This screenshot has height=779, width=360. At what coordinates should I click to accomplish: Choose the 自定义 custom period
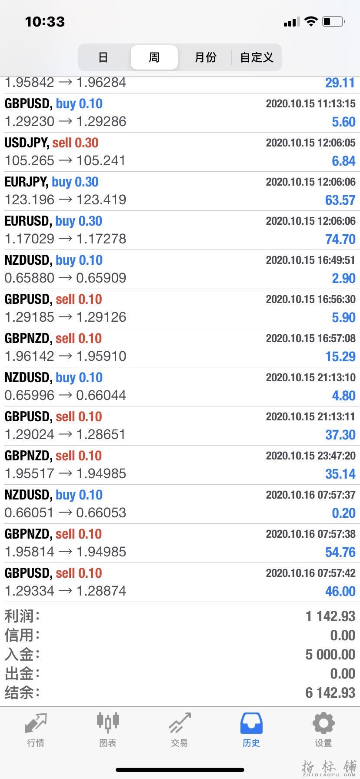tap(257, 57)
